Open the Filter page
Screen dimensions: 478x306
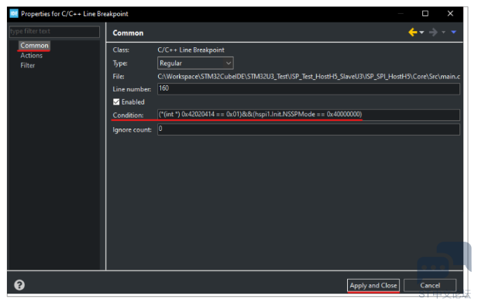coord(28,66)
